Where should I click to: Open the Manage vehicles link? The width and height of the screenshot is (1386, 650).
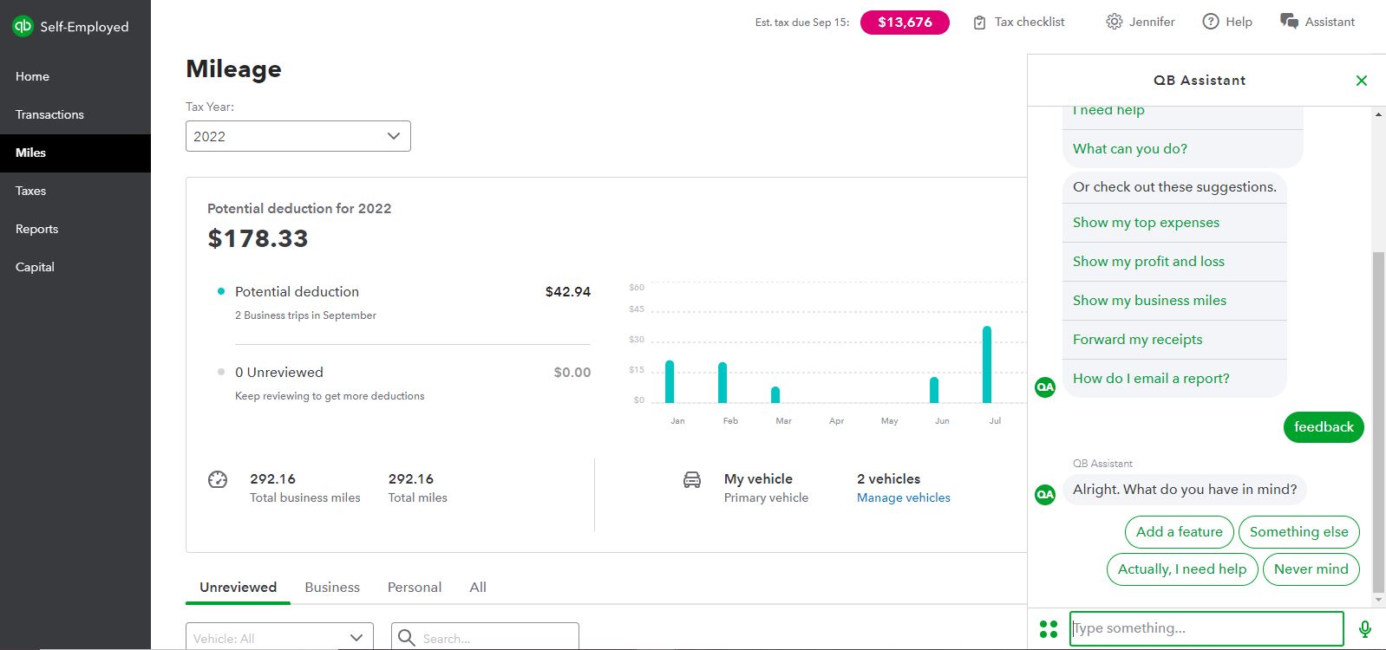[x=904, y=497]
